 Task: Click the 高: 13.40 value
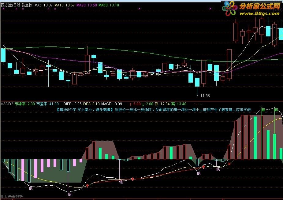point(179,104)
